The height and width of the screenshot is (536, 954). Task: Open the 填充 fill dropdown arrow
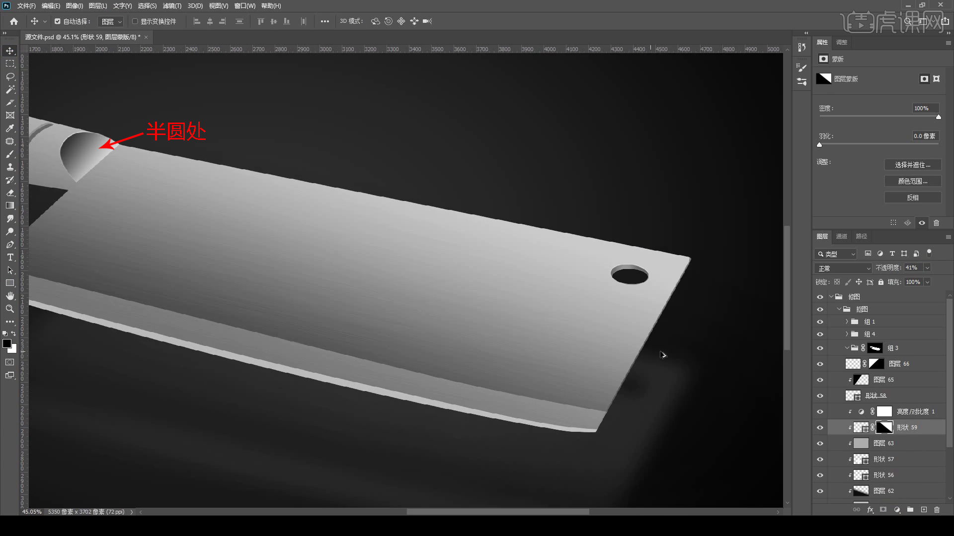pyautogui.click(x=927, y=282)
